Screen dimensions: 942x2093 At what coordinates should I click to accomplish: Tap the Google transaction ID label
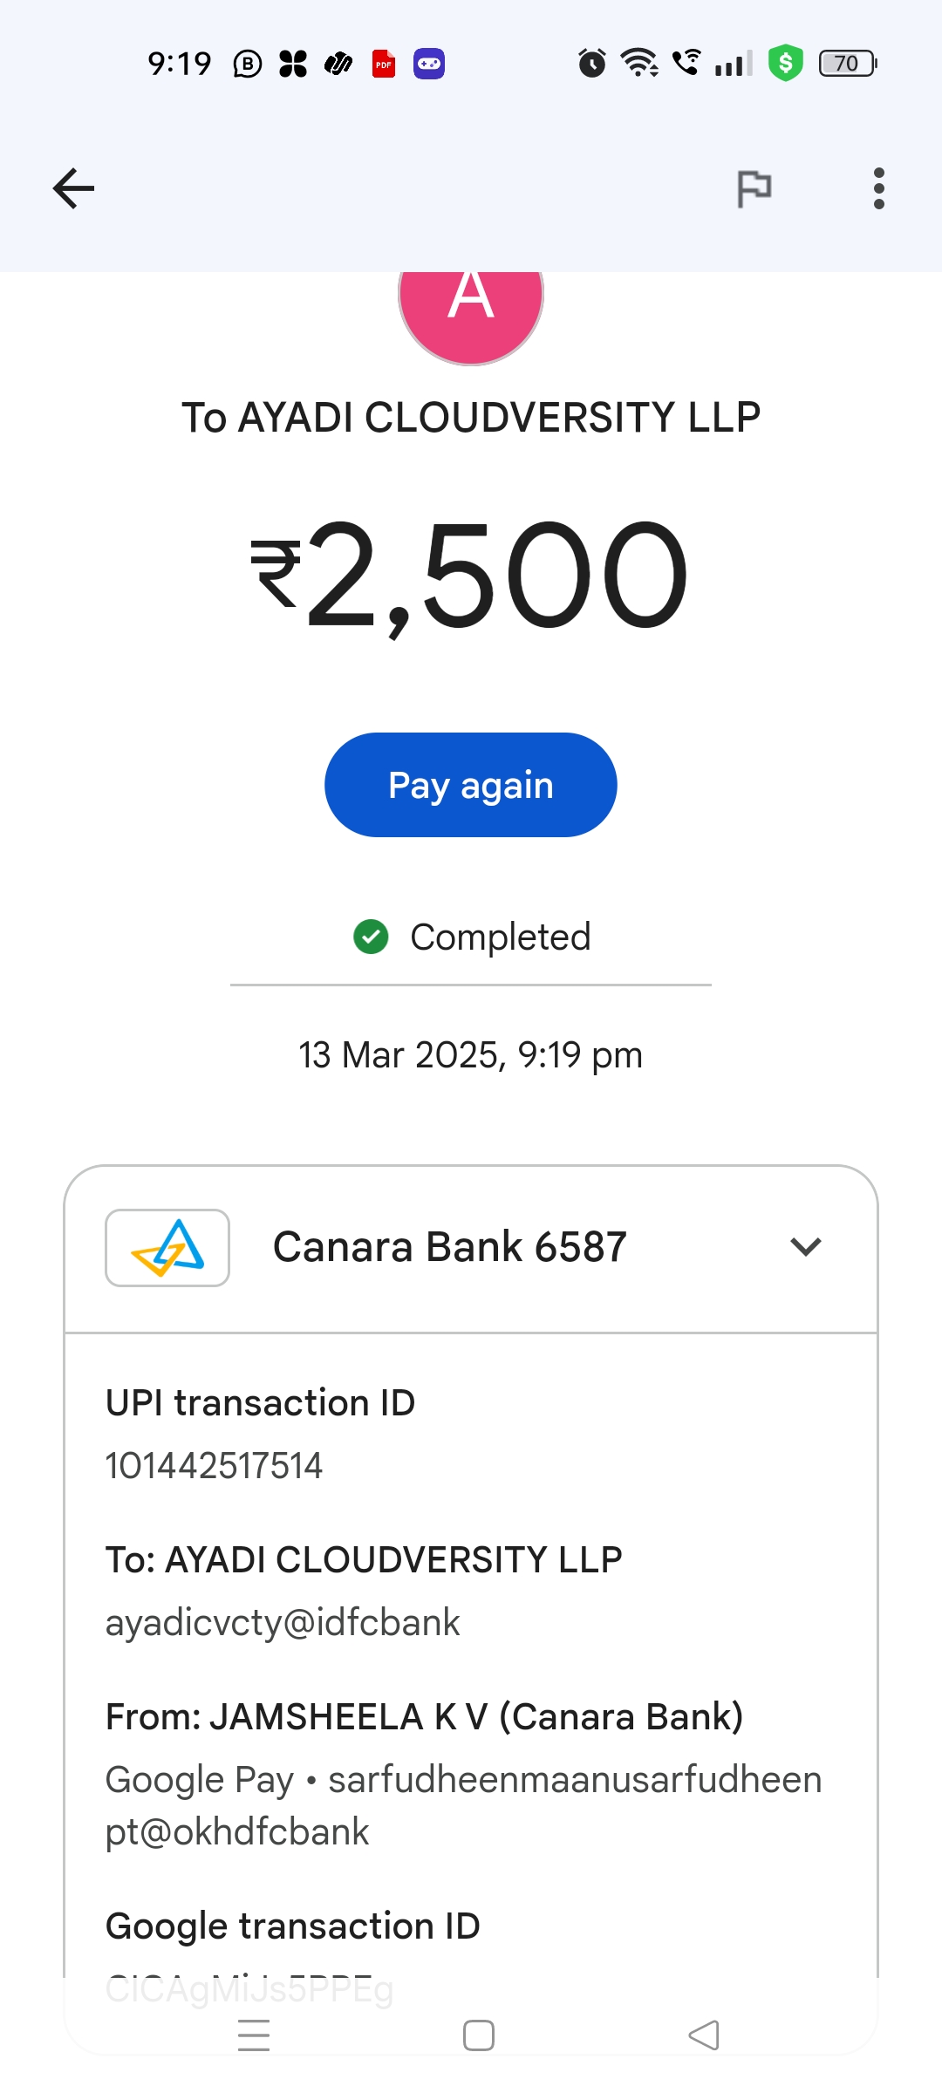293,1926
